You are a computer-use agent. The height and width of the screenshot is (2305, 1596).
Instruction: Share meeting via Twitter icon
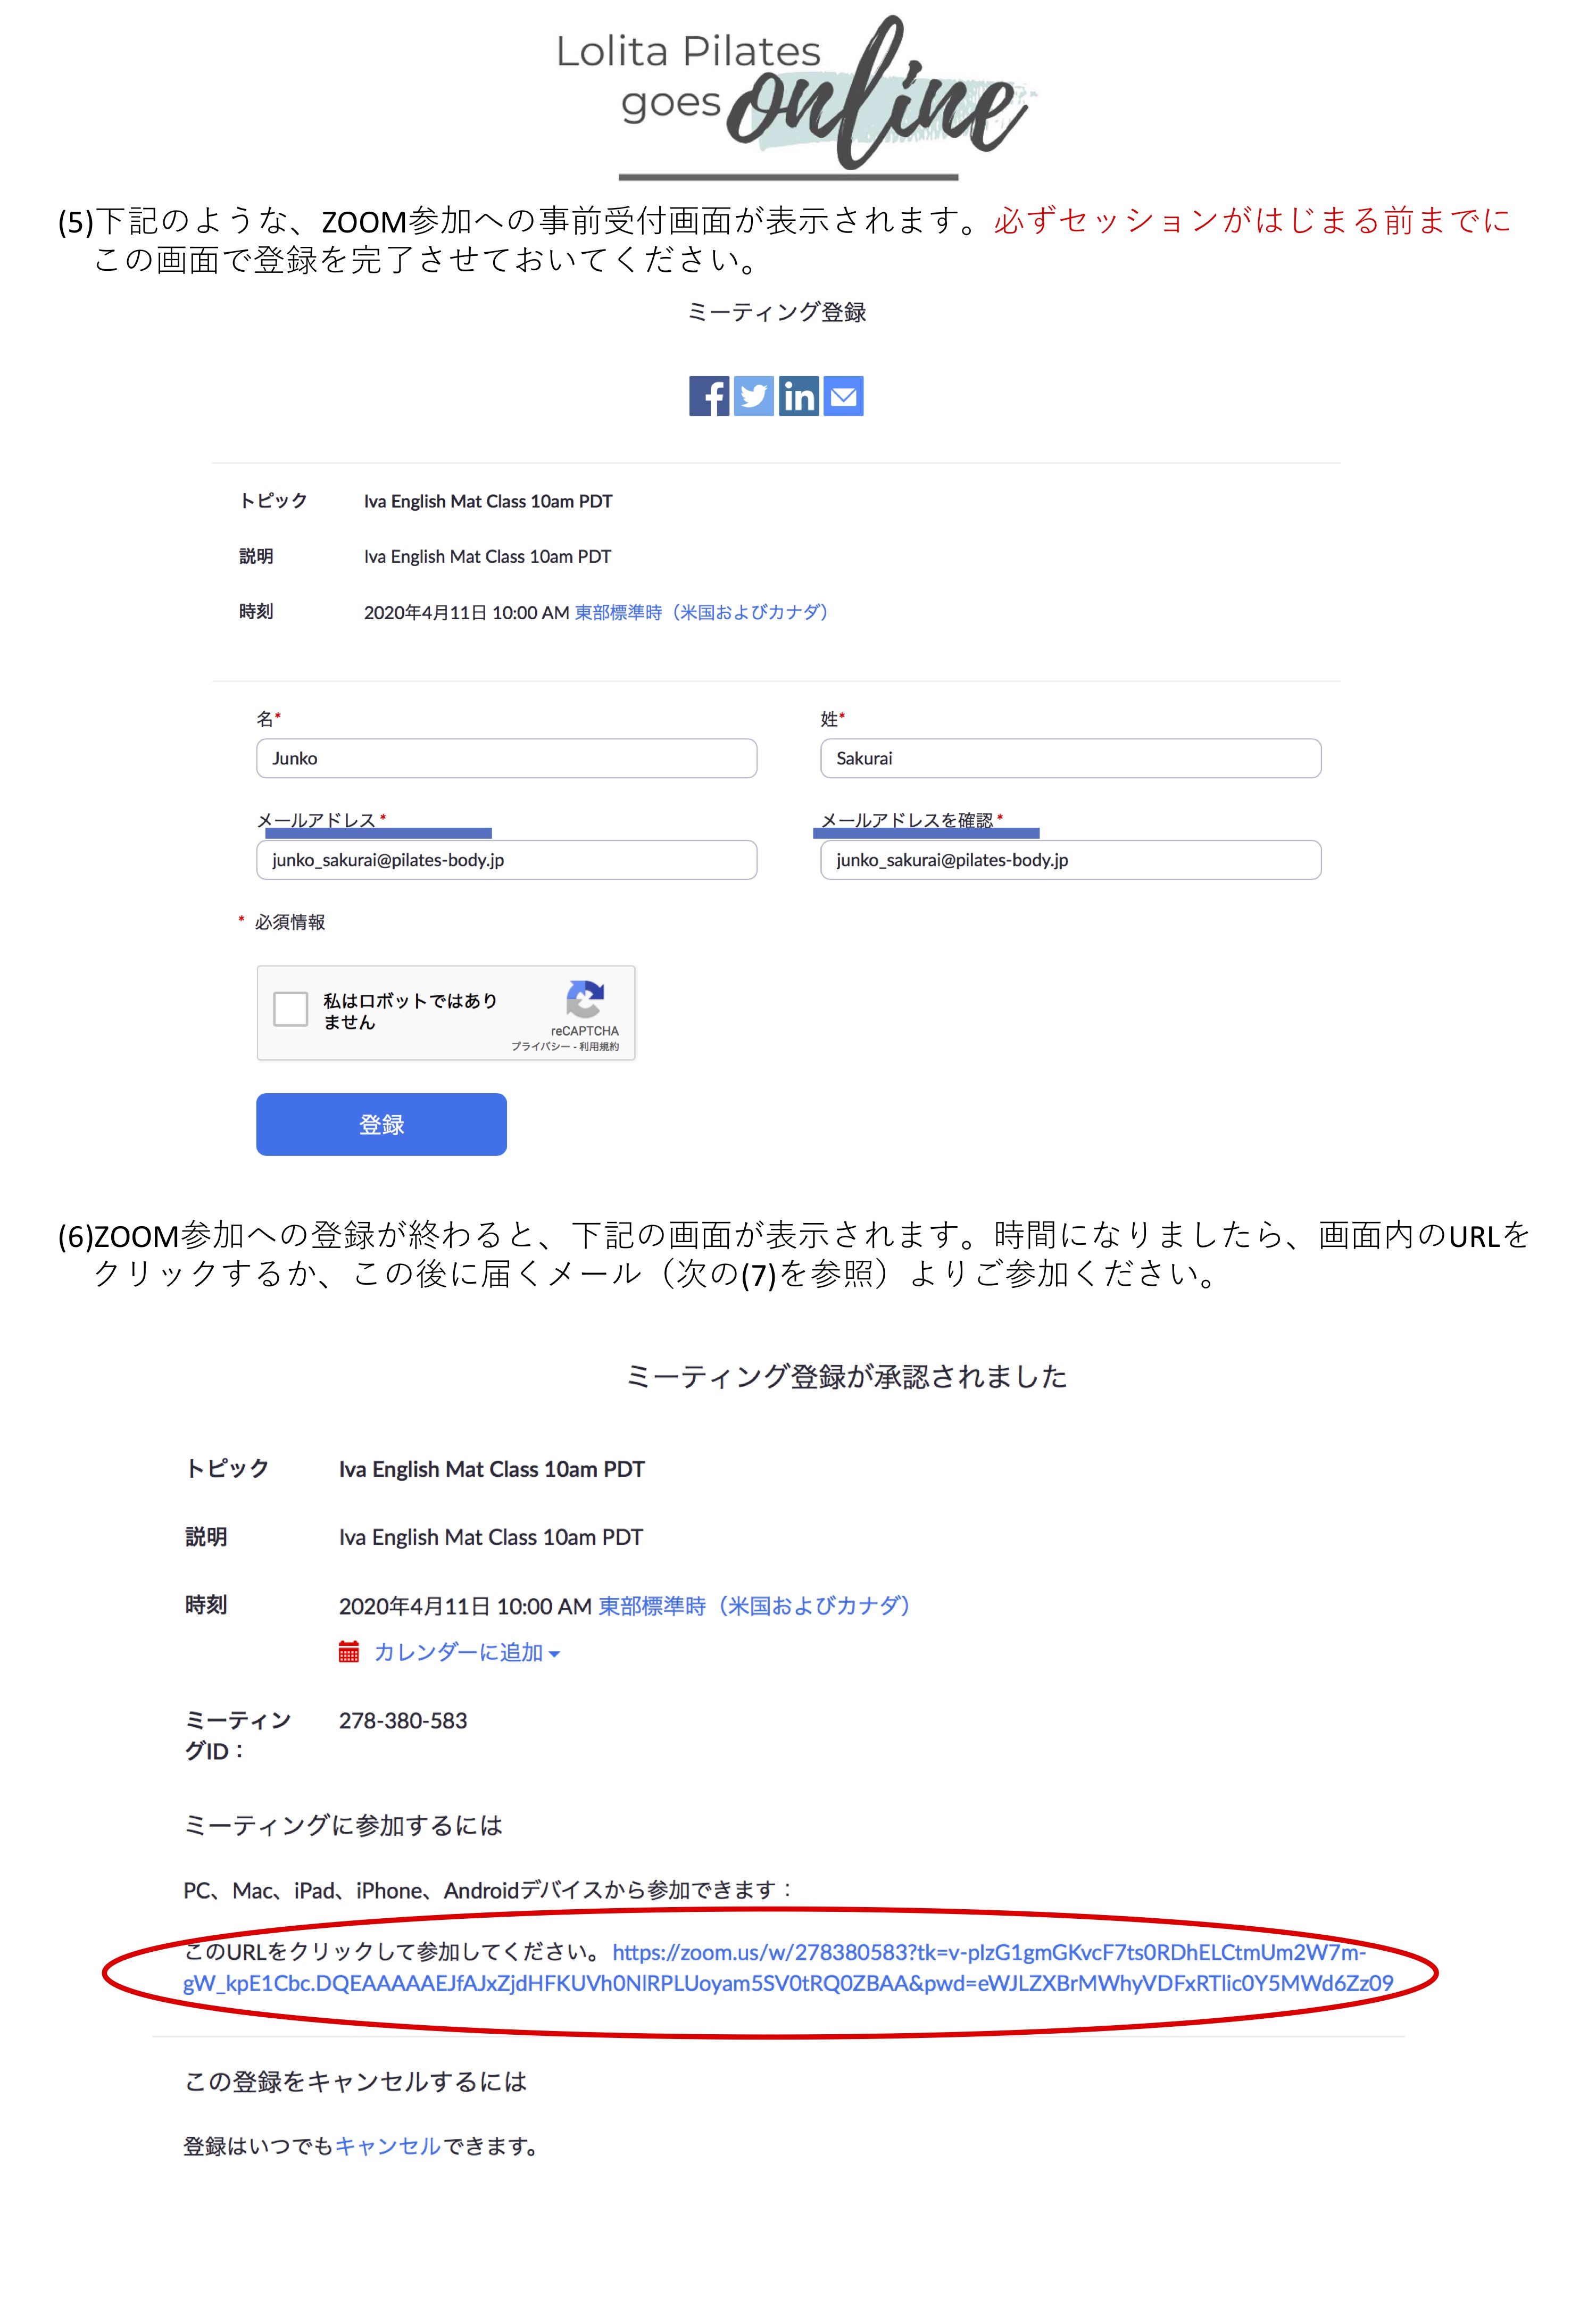tap(753, 396)
